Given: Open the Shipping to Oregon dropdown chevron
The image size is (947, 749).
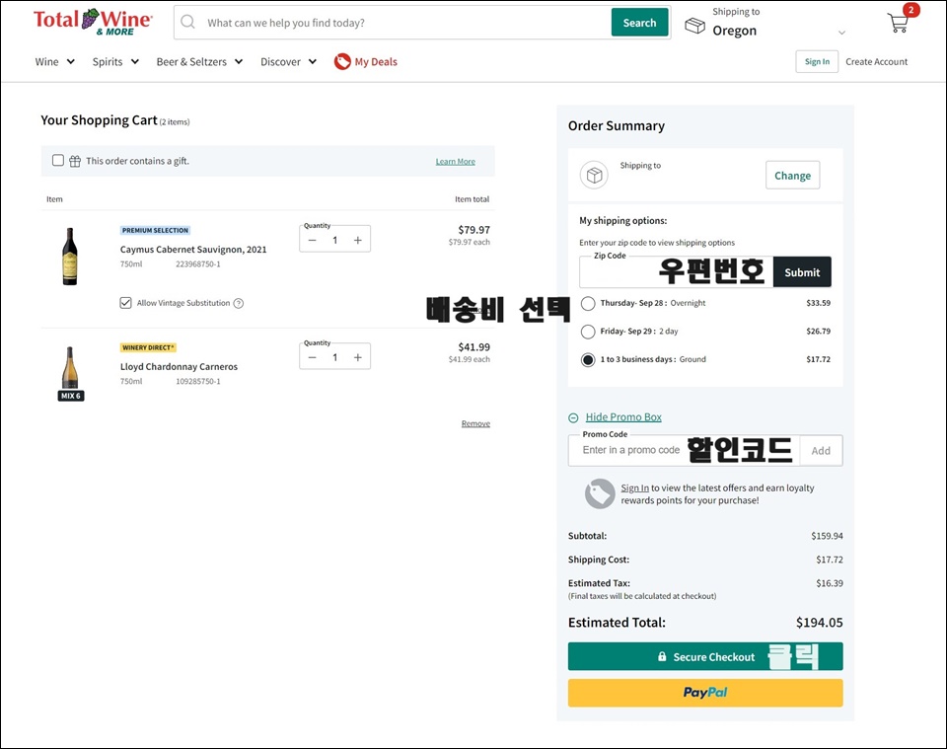Looking at the screenshot, I should coord(841,32).
